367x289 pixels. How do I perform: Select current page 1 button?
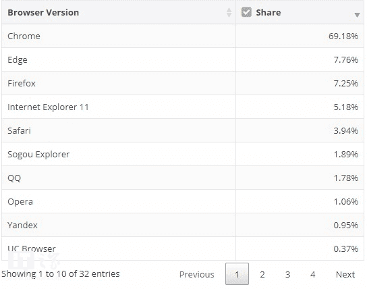tap(237, 273)
